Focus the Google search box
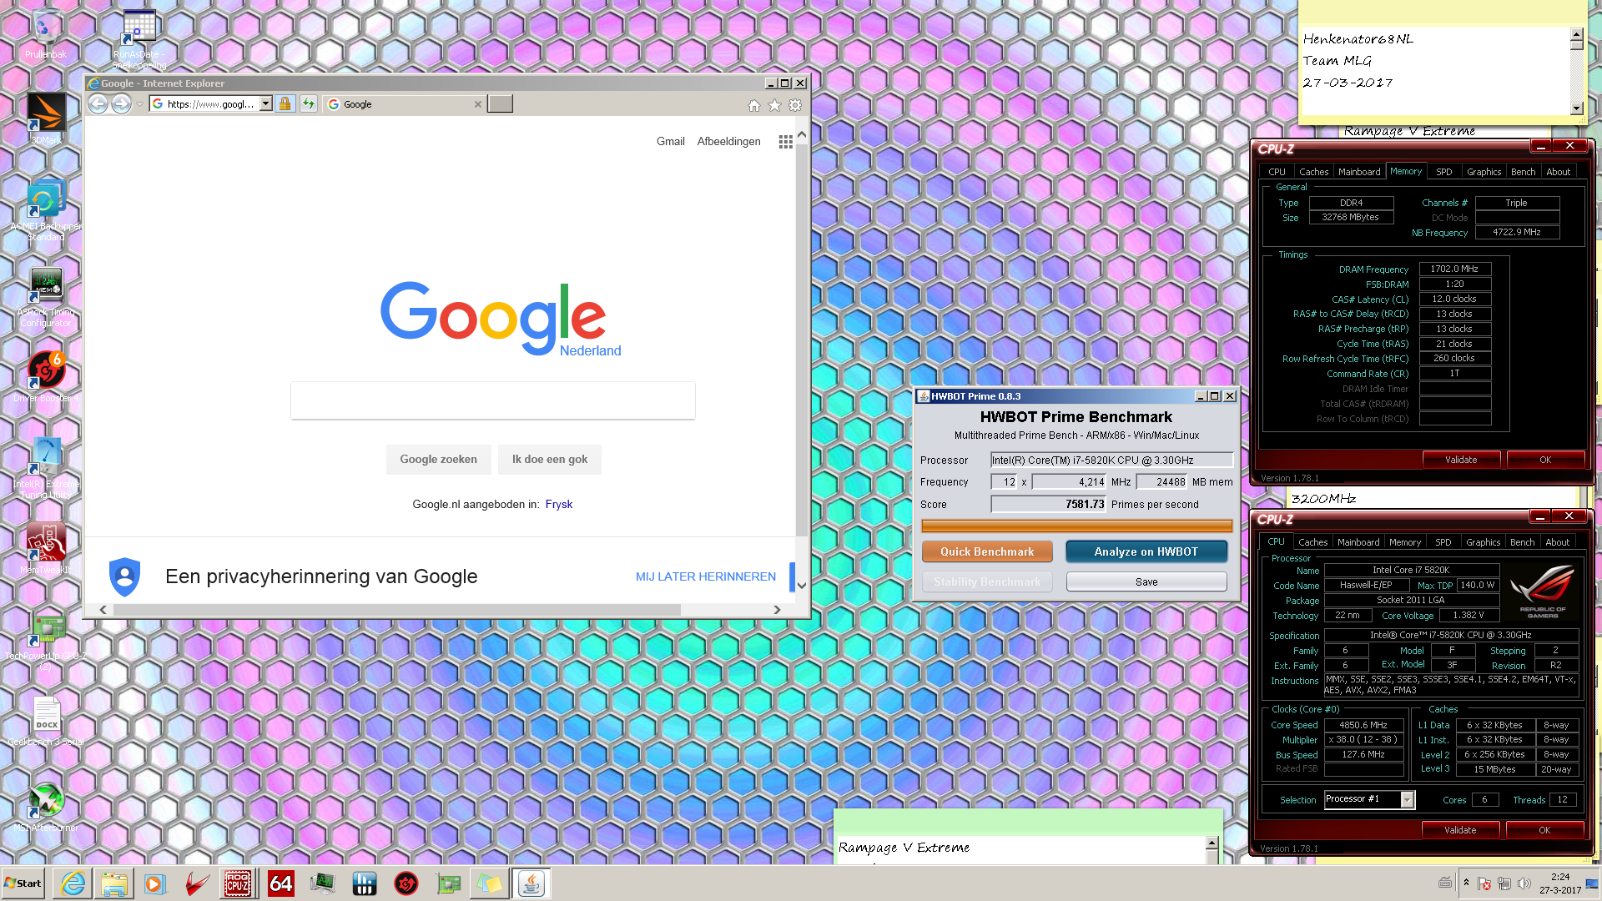 (x=492, y=401)
